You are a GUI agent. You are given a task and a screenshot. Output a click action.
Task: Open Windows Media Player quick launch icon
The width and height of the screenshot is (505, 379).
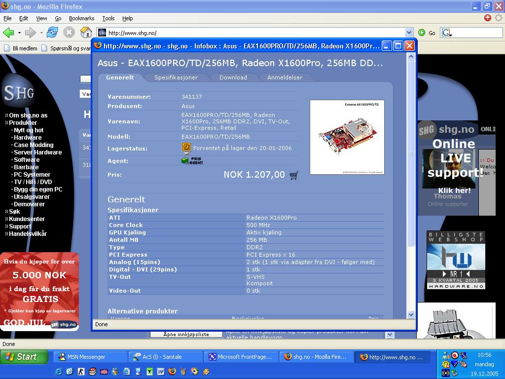pos(194,372)
